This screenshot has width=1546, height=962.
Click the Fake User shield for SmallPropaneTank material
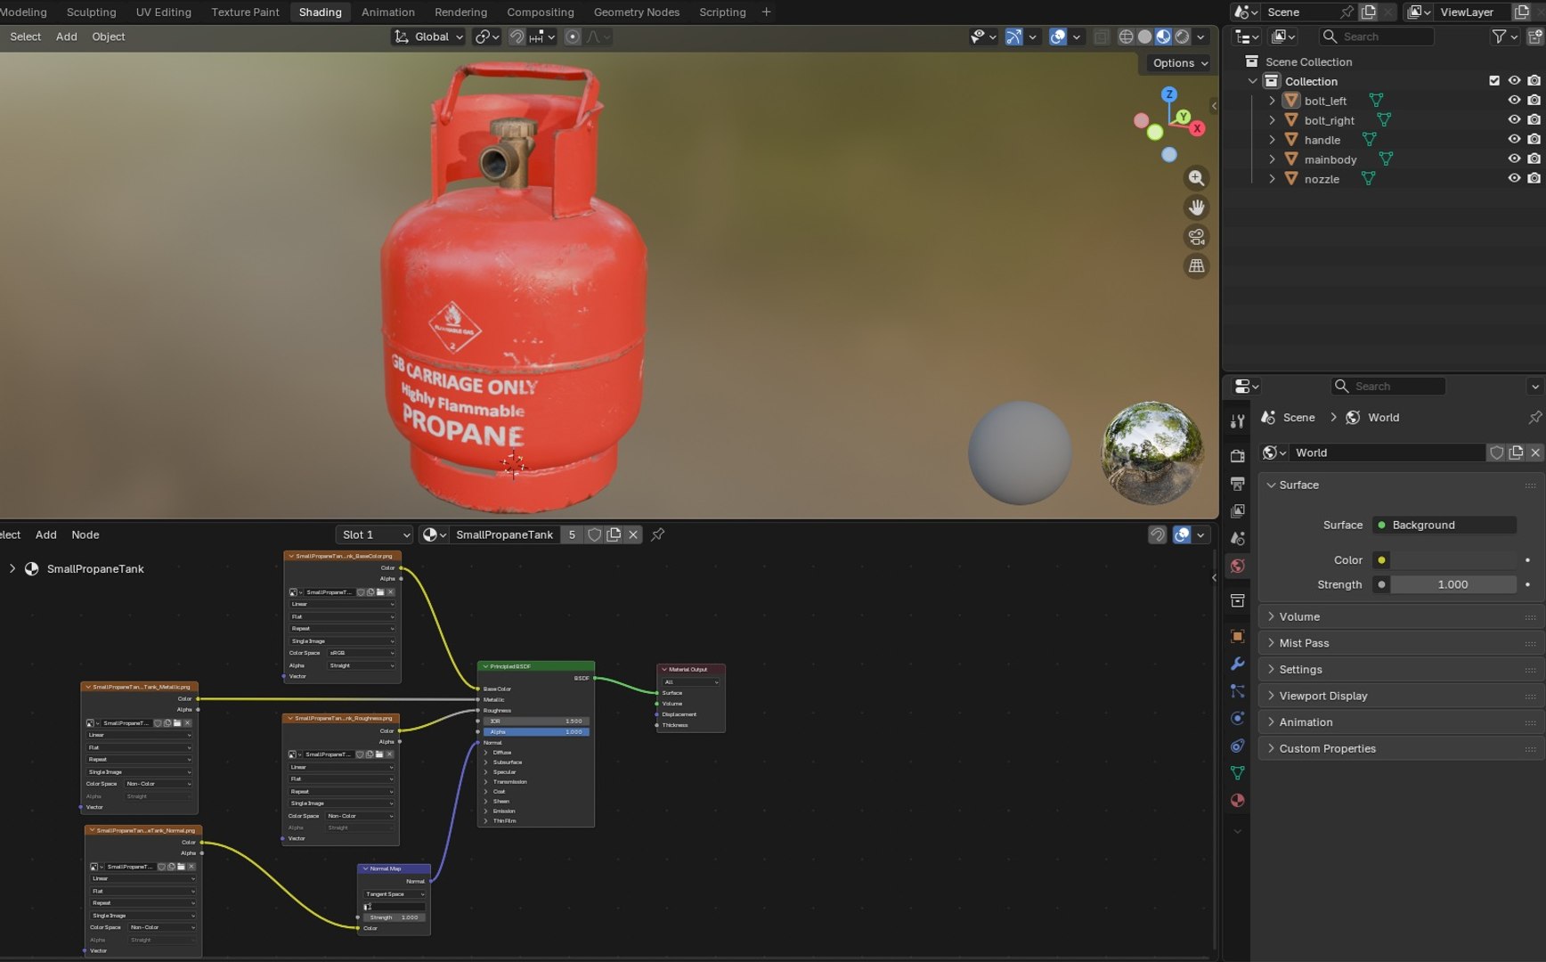(x=594, y=534)
